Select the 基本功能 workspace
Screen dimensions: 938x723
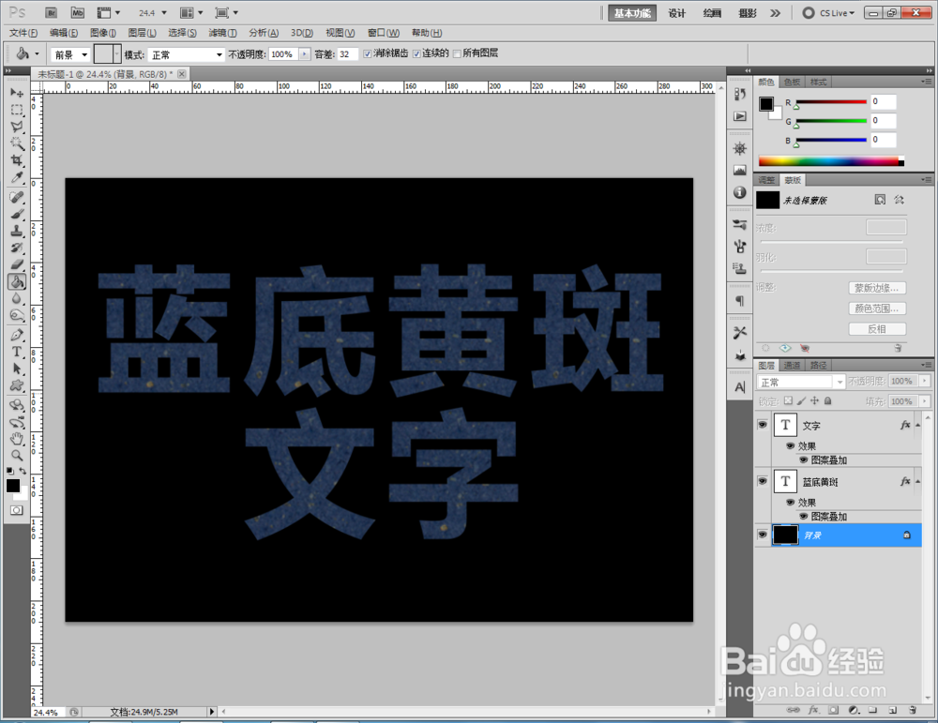(632, 13)
